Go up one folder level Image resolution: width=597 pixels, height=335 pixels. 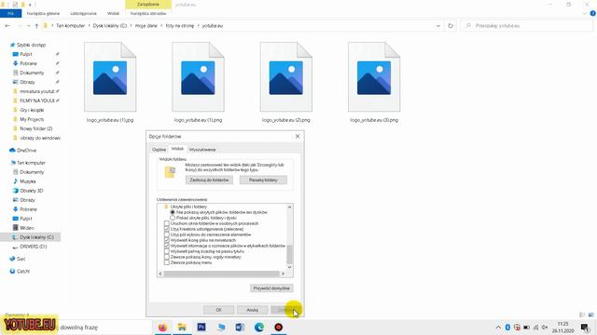point(36,26)
